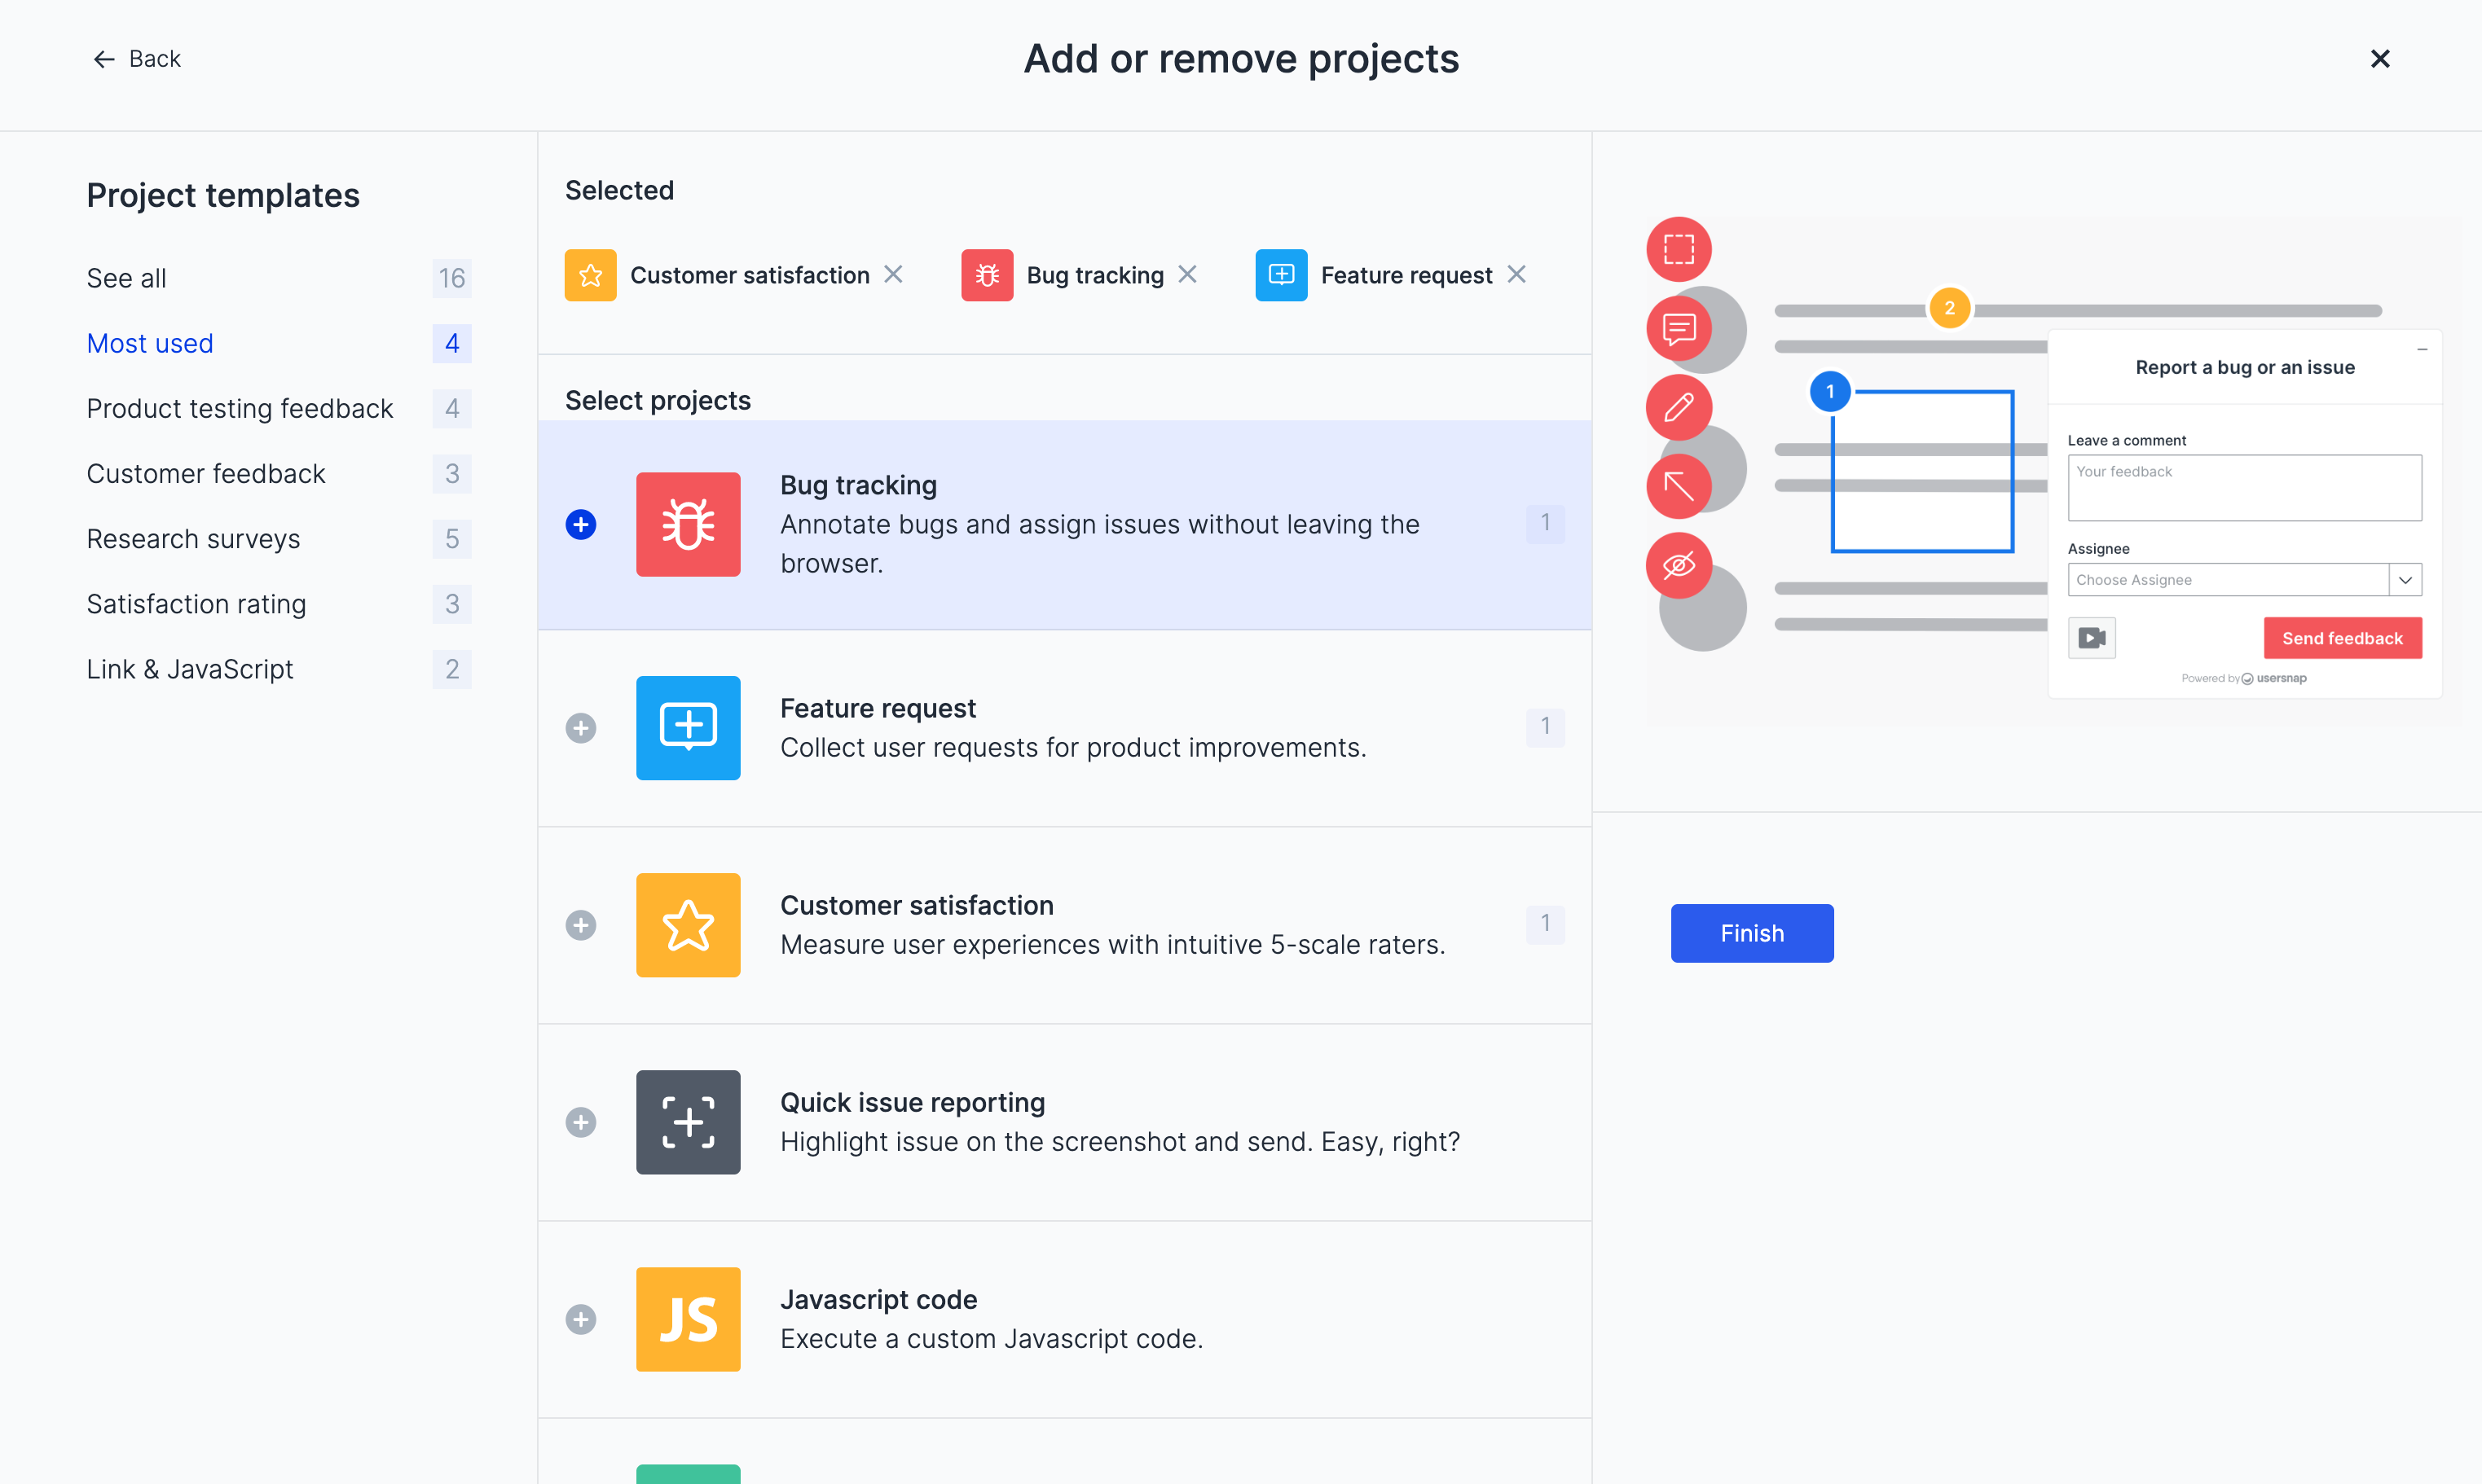2482x1484 pixels.
Task: Add Feature request with plus button
Action: [x=580, y=727]
